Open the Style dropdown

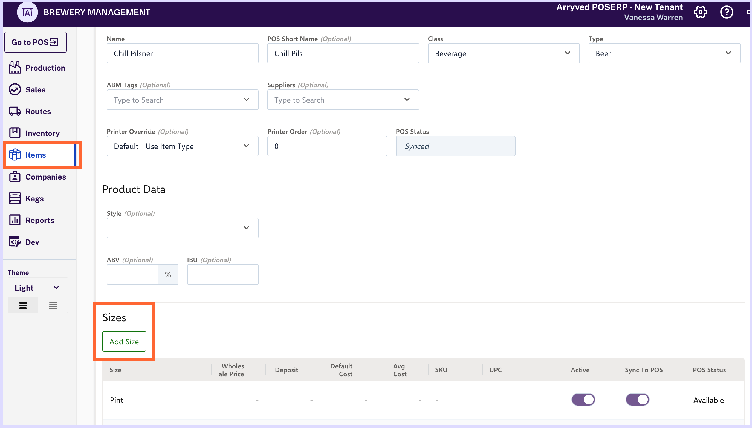click(183, 228)
